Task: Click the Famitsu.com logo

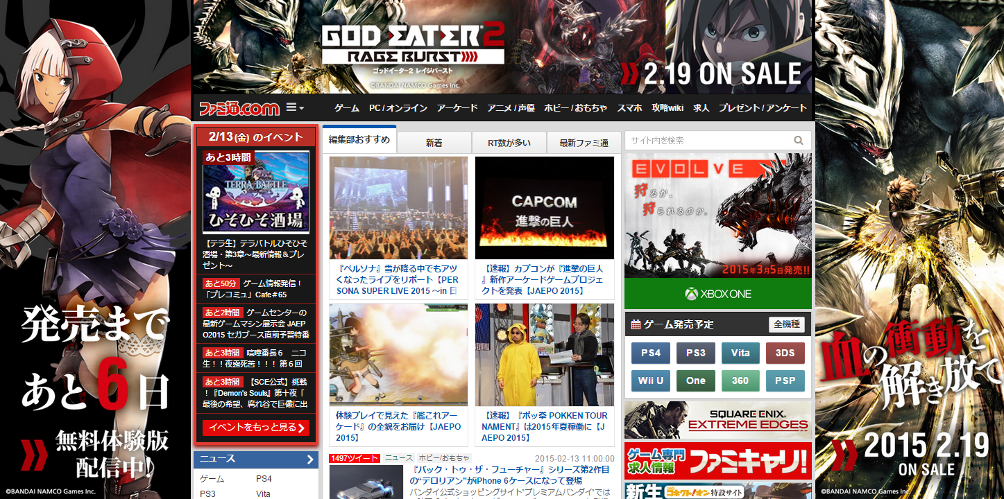Action: coord(239,108)
